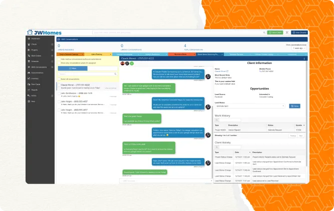The width and height of the screenshot is (334, 211).
Task: Open the SMS template dropdown below messages
Action: point(166,181)
